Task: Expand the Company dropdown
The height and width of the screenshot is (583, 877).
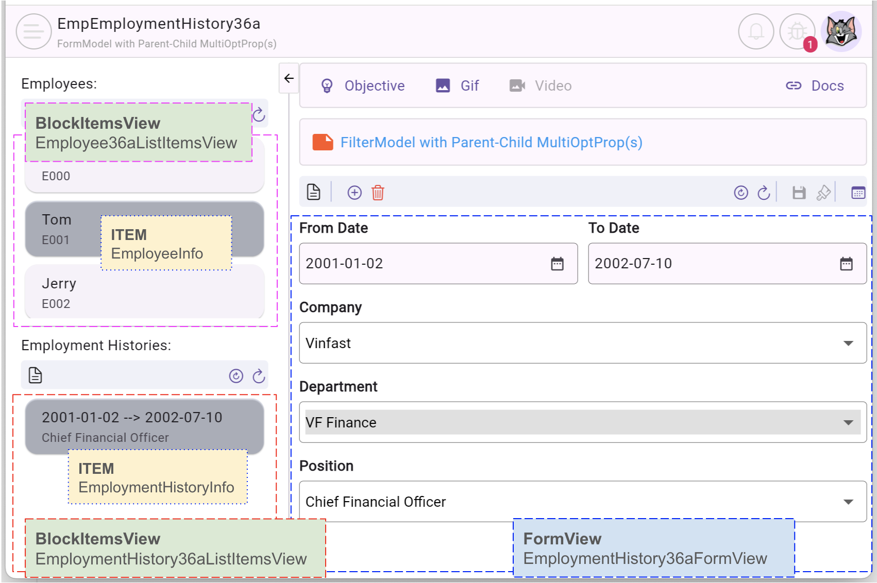Action: 848,343
